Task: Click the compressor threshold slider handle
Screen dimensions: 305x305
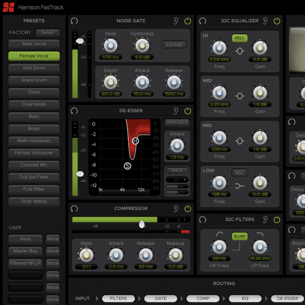Action: point(142,224)
